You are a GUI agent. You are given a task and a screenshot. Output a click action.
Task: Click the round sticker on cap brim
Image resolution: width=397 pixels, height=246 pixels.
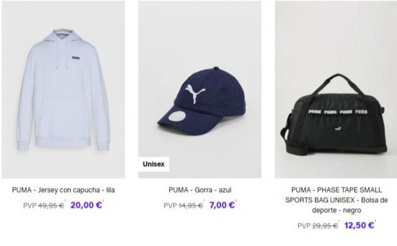point(177,116)
